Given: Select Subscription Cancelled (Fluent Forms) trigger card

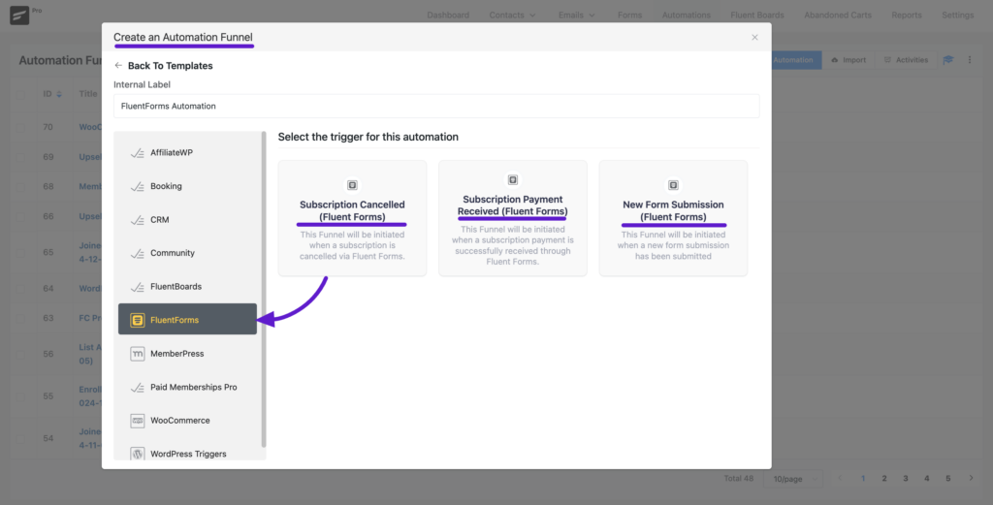Looking at the screenshot, I should pyautogui.click(x=352, y=218).
